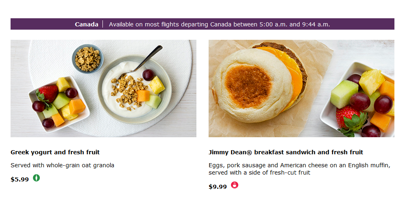Click the flight availability times text in the banner
This screenshot has width=405, height=203.
tap(219, 24)
